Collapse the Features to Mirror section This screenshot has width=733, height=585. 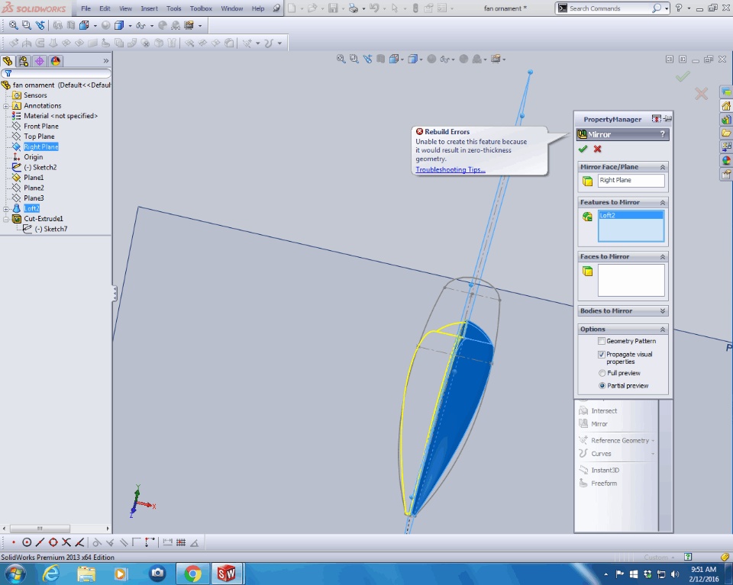[662, 202]
